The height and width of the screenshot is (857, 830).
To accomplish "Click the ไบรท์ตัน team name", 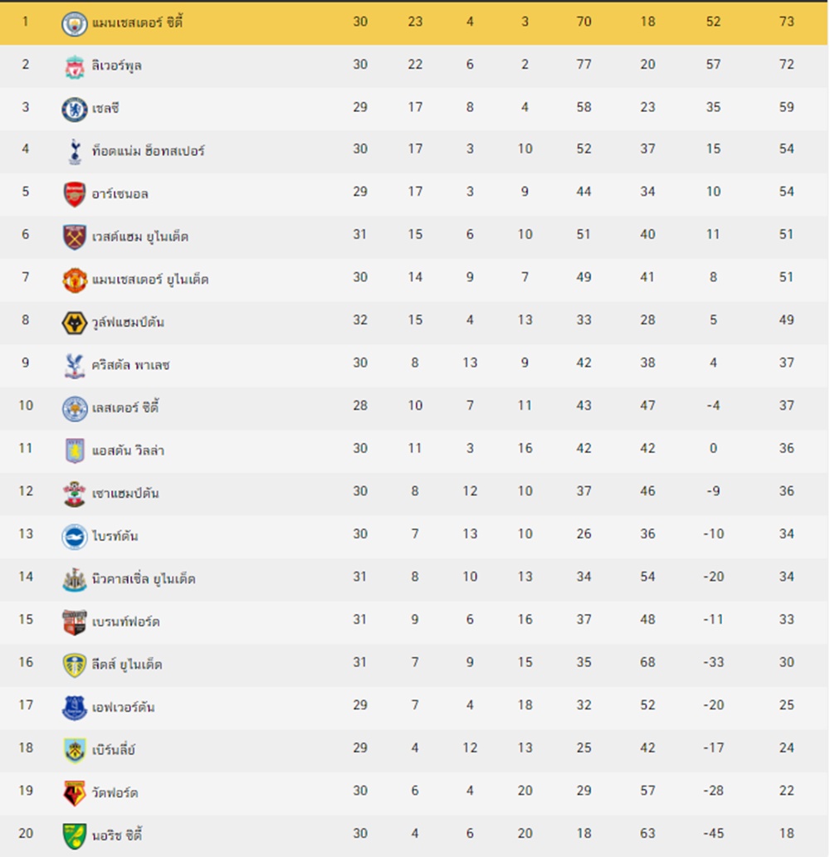I will [x=115, y=535].
